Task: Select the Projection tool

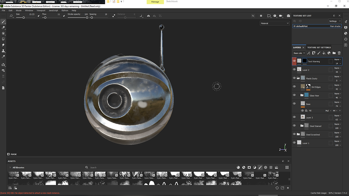Action: click(3, 33)
